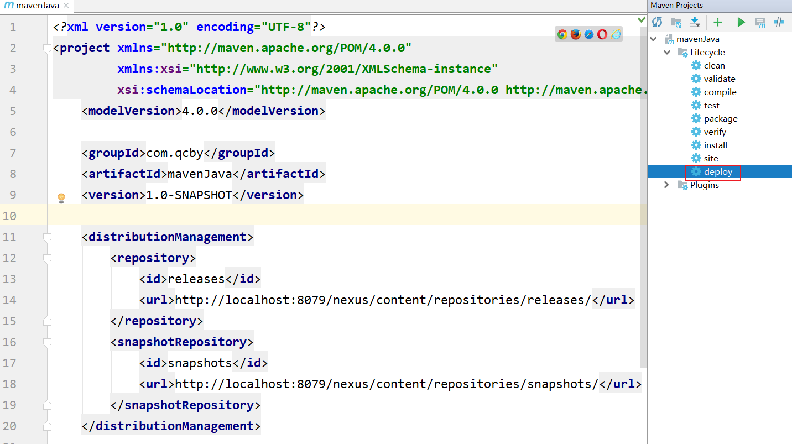
Task: Select the deploy lifecycle phase
Action: [720, 171]
